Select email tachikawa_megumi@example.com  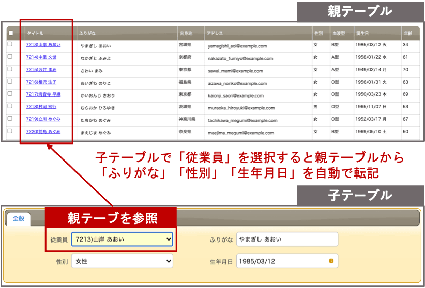click(x=242, y=120)
